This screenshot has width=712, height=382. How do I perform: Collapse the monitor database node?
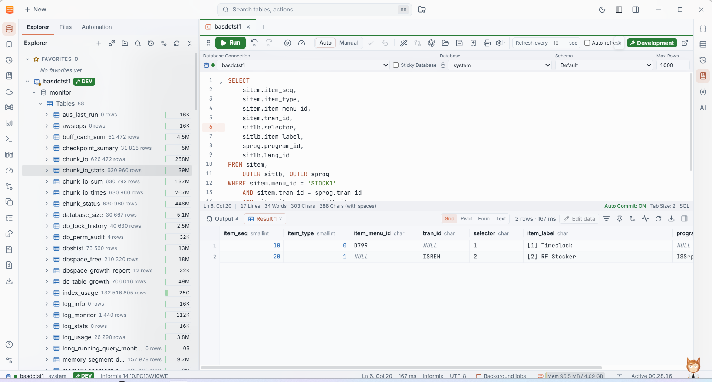click(x=34, y=92)
